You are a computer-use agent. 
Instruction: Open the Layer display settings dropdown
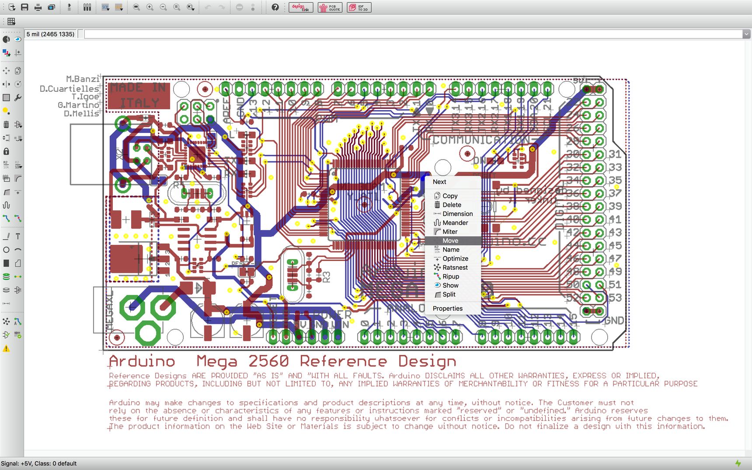[6, 52]
